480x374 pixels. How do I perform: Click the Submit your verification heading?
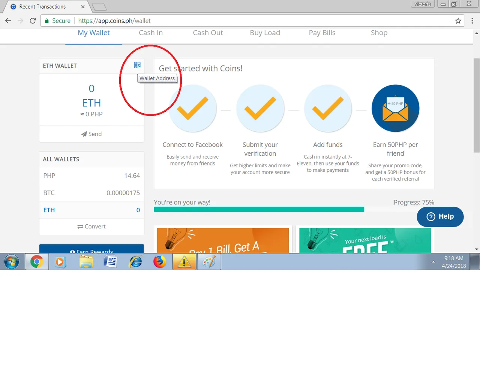pos(260,149)
